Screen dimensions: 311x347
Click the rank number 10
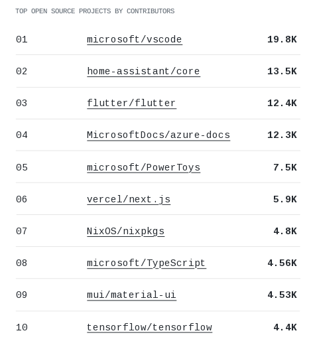coord(22,327)
